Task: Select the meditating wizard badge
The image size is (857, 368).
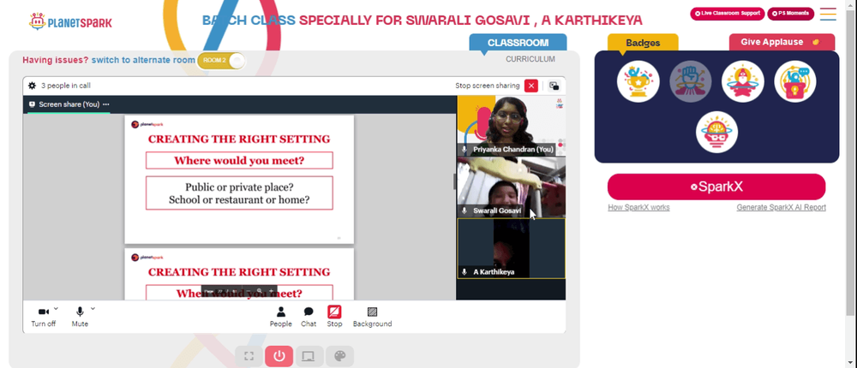Action: 743,81
